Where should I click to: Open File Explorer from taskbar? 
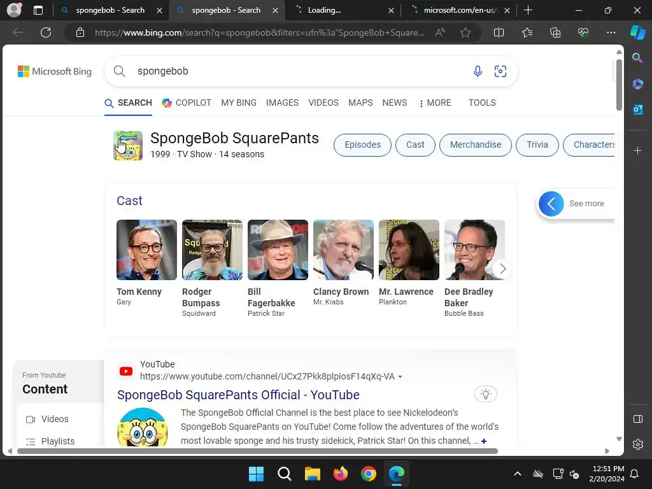point(312,474)
